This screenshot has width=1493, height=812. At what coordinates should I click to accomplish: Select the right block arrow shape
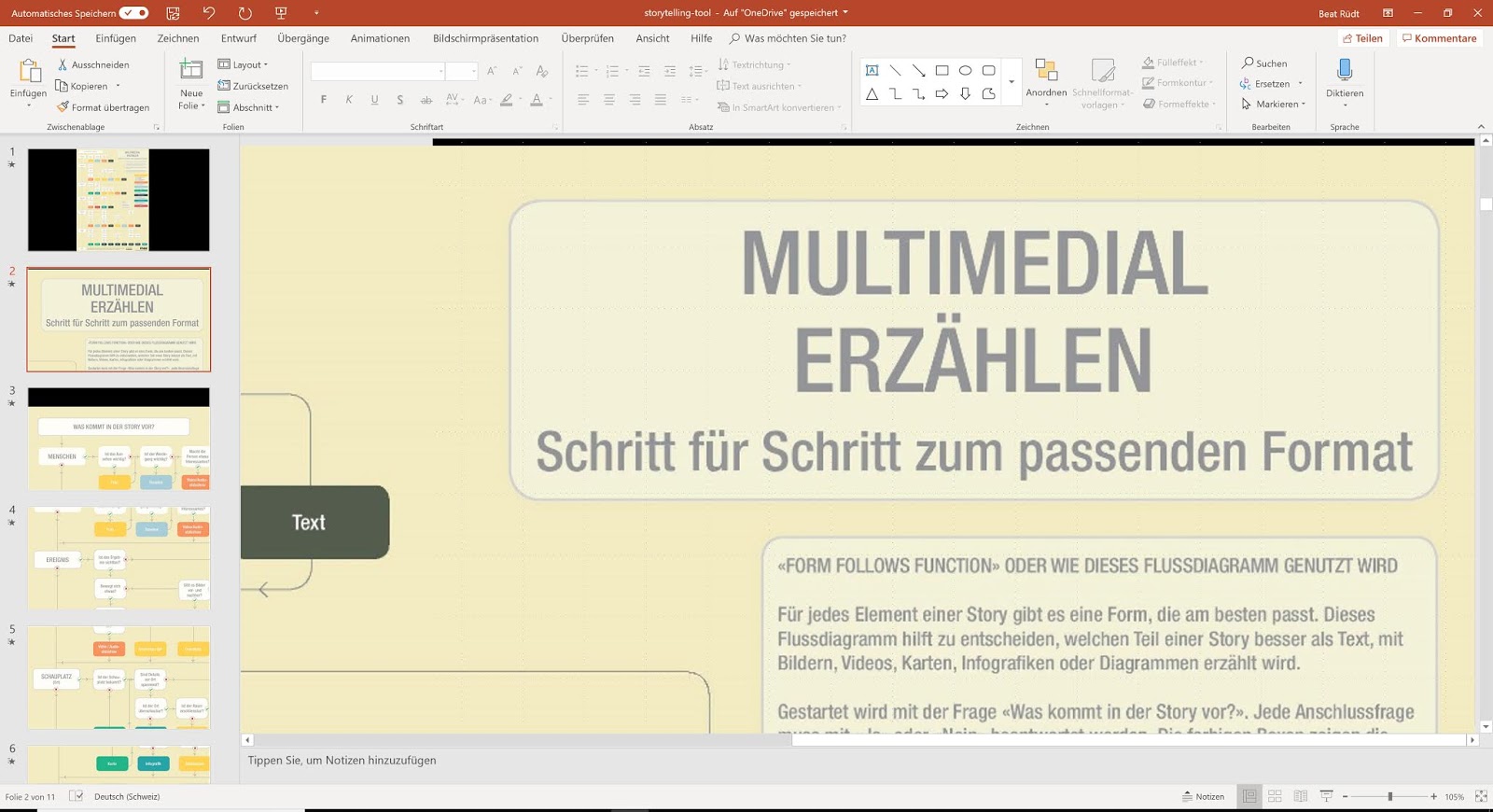tap(942, 93)
